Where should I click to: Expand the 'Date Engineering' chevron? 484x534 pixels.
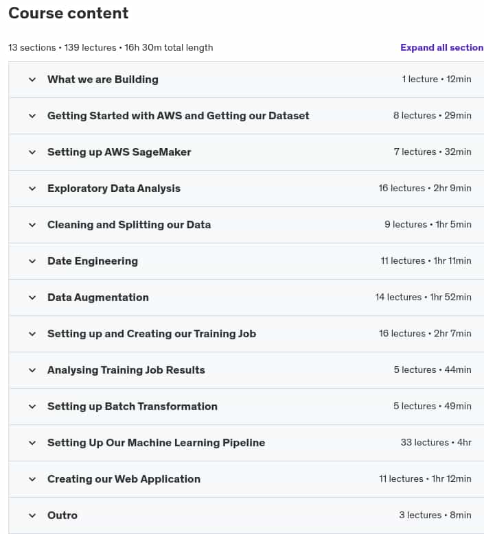pyautogui.click(x=32, y=261)
